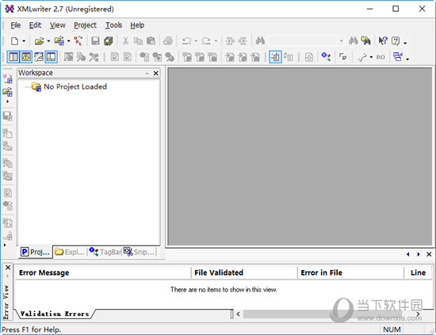Open the Tools menu

point(113,25)
